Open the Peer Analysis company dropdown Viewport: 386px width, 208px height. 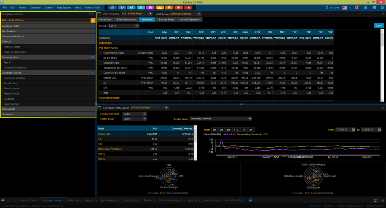point(150,14)
